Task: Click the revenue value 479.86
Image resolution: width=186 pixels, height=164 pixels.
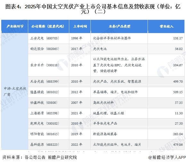Action: pyautogui.click(x=178, y=144)
